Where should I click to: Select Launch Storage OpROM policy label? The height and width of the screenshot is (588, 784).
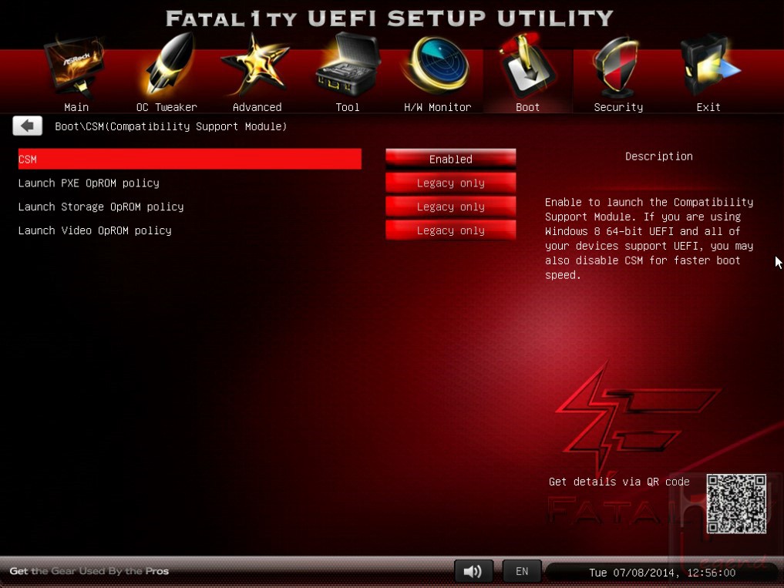click(x=101, y=207)
